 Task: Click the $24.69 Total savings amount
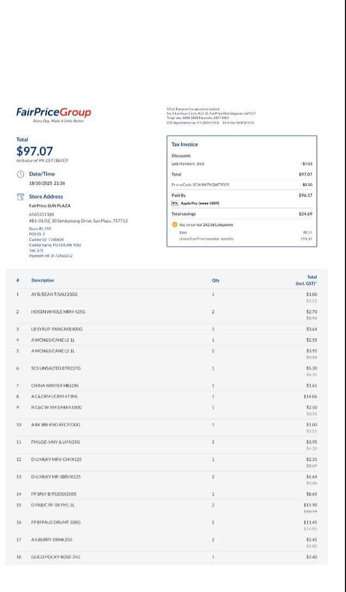pyautogui.click(x=306, y=213)
